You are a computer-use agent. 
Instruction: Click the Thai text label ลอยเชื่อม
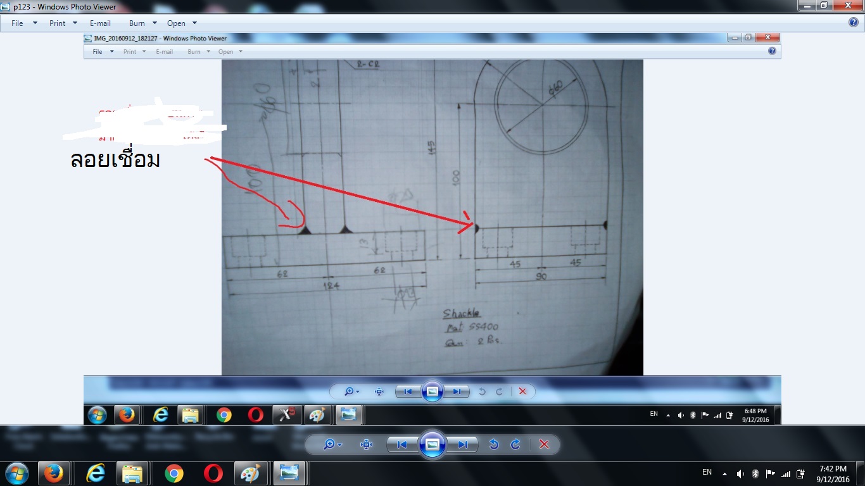(x=115, y=159)
